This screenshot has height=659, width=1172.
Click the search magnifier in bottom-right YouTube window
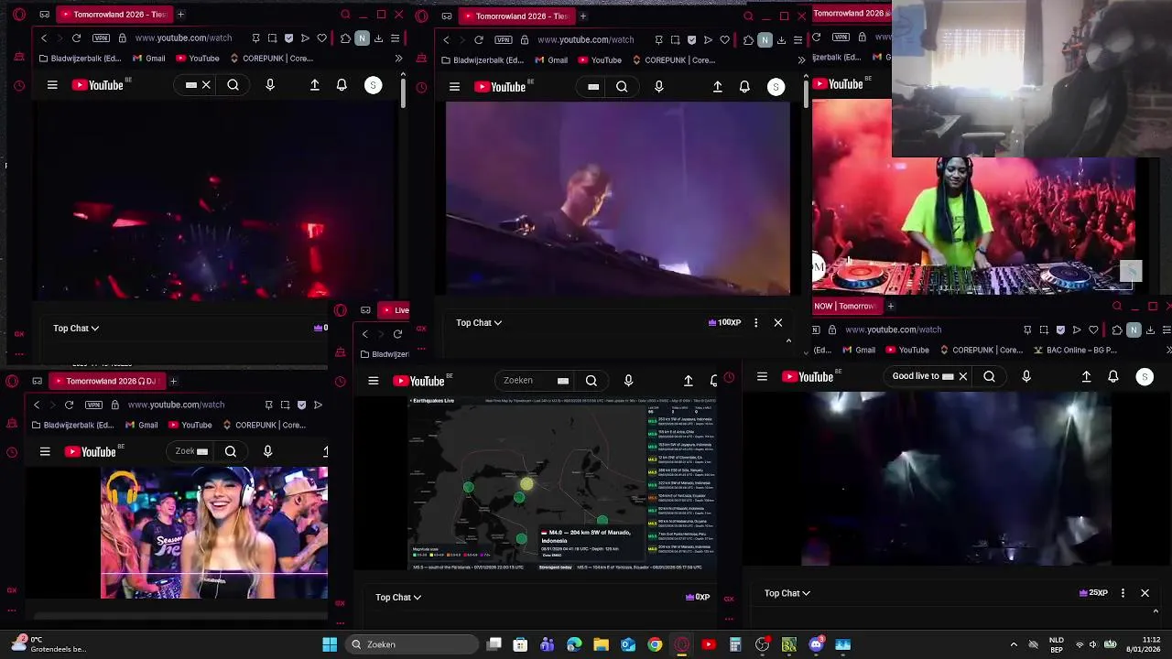click(989, 376)
